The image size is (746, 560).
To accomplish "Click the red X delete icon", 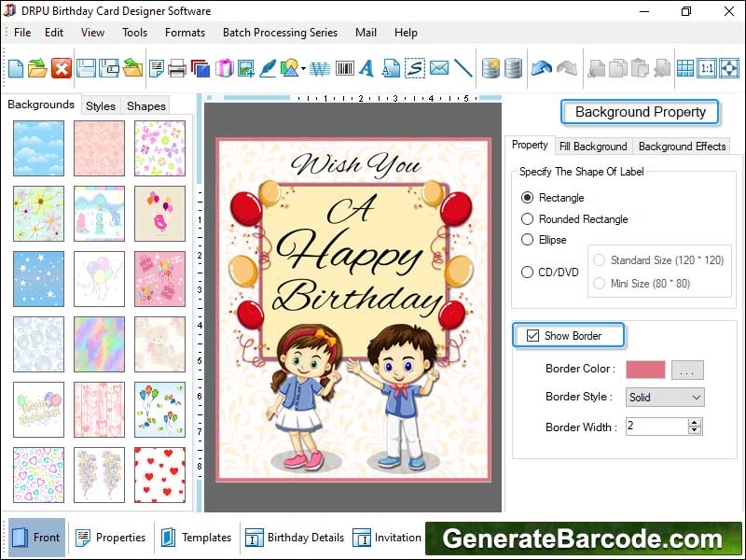I will [62, 68].
